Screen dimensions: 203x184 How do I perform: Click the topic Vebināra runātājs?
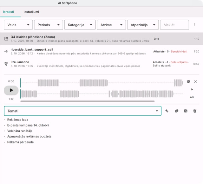click(x=20, y=131)
